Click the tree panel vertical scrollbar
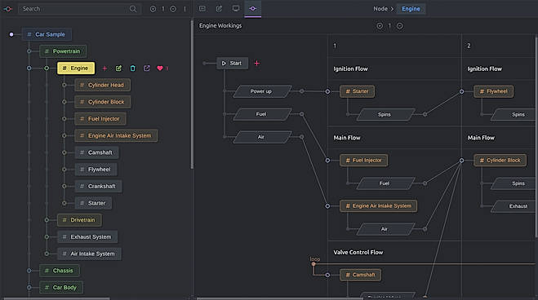 pyautogui.click(x=192, y=95)
